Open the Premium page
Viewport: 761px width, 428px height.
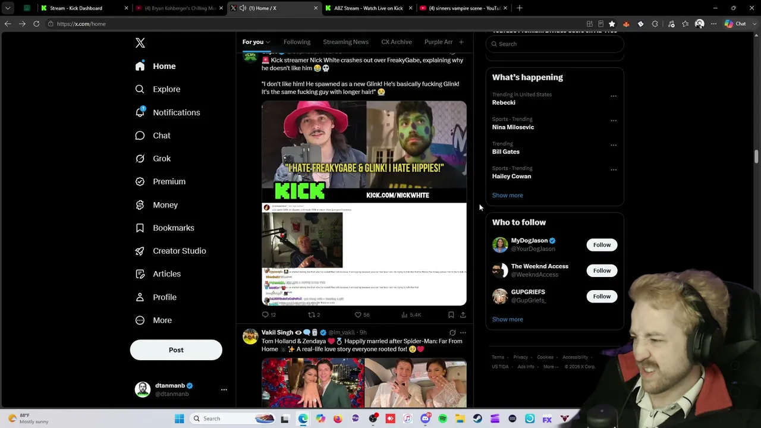point(161,181)
